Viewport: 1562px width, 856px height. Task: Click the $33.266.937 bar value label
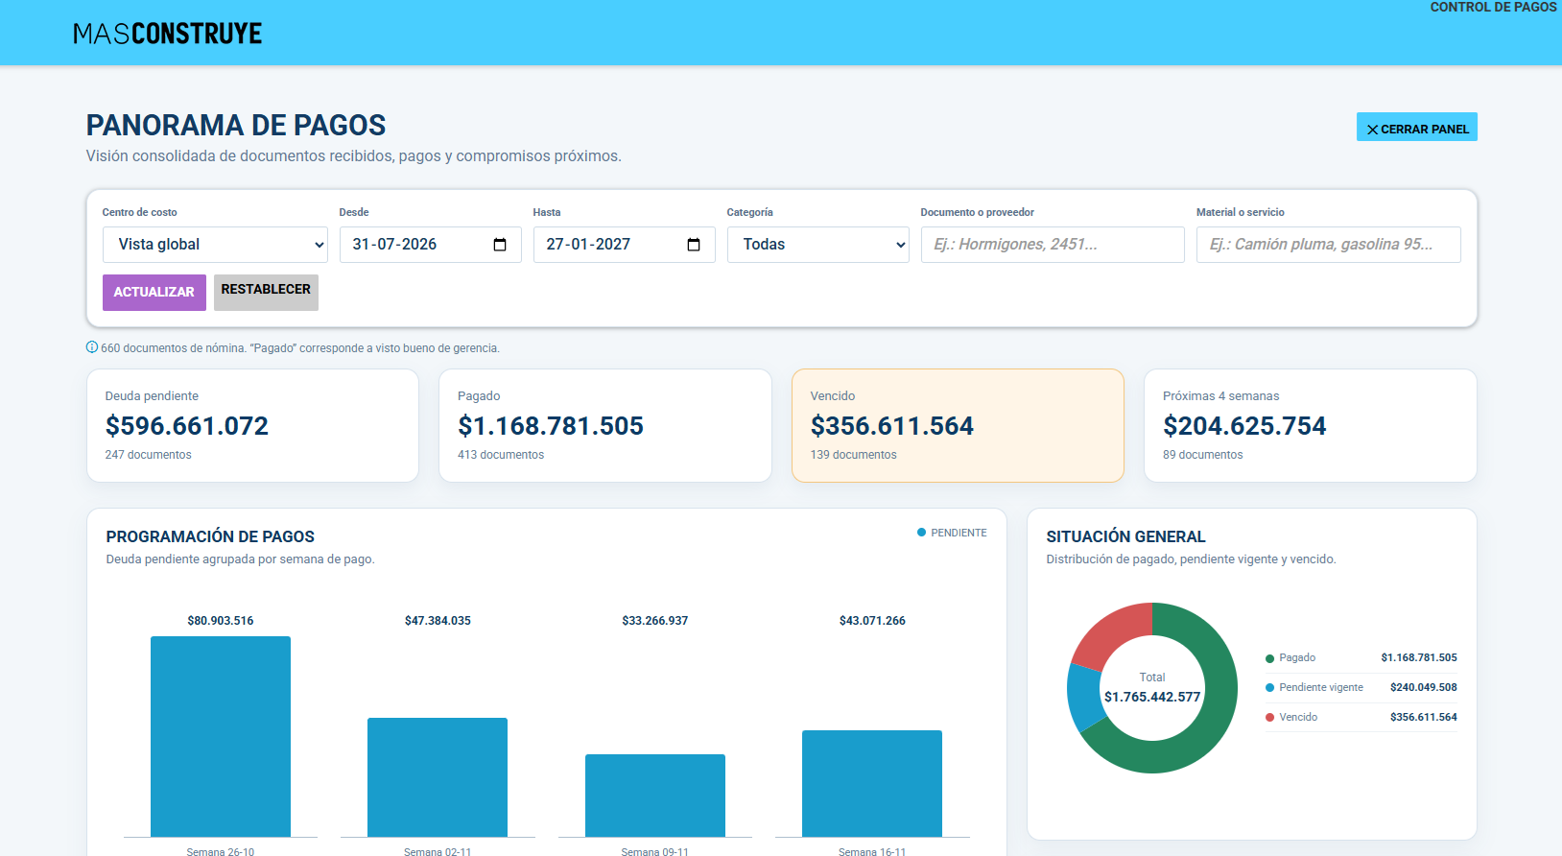click(655, 621)
